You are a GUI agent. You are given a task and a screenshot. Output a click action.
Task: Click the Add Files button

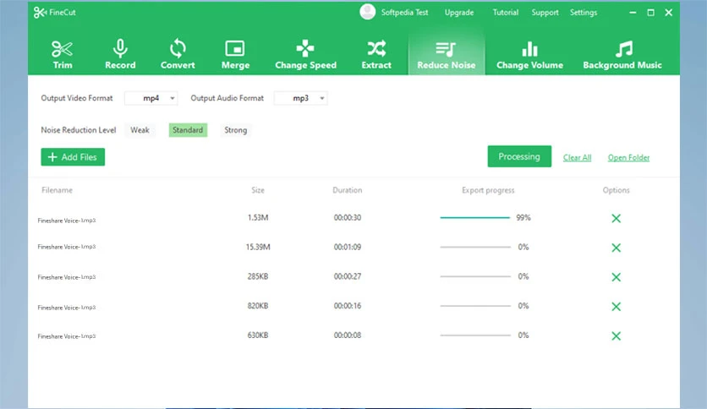73,157
